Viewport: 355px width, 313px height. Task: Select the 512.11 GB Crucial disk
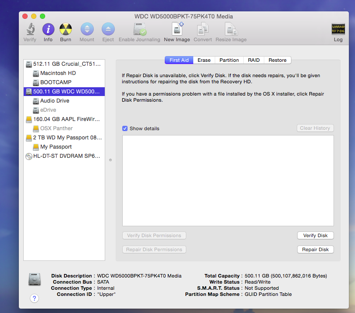(x=64, y=64)
